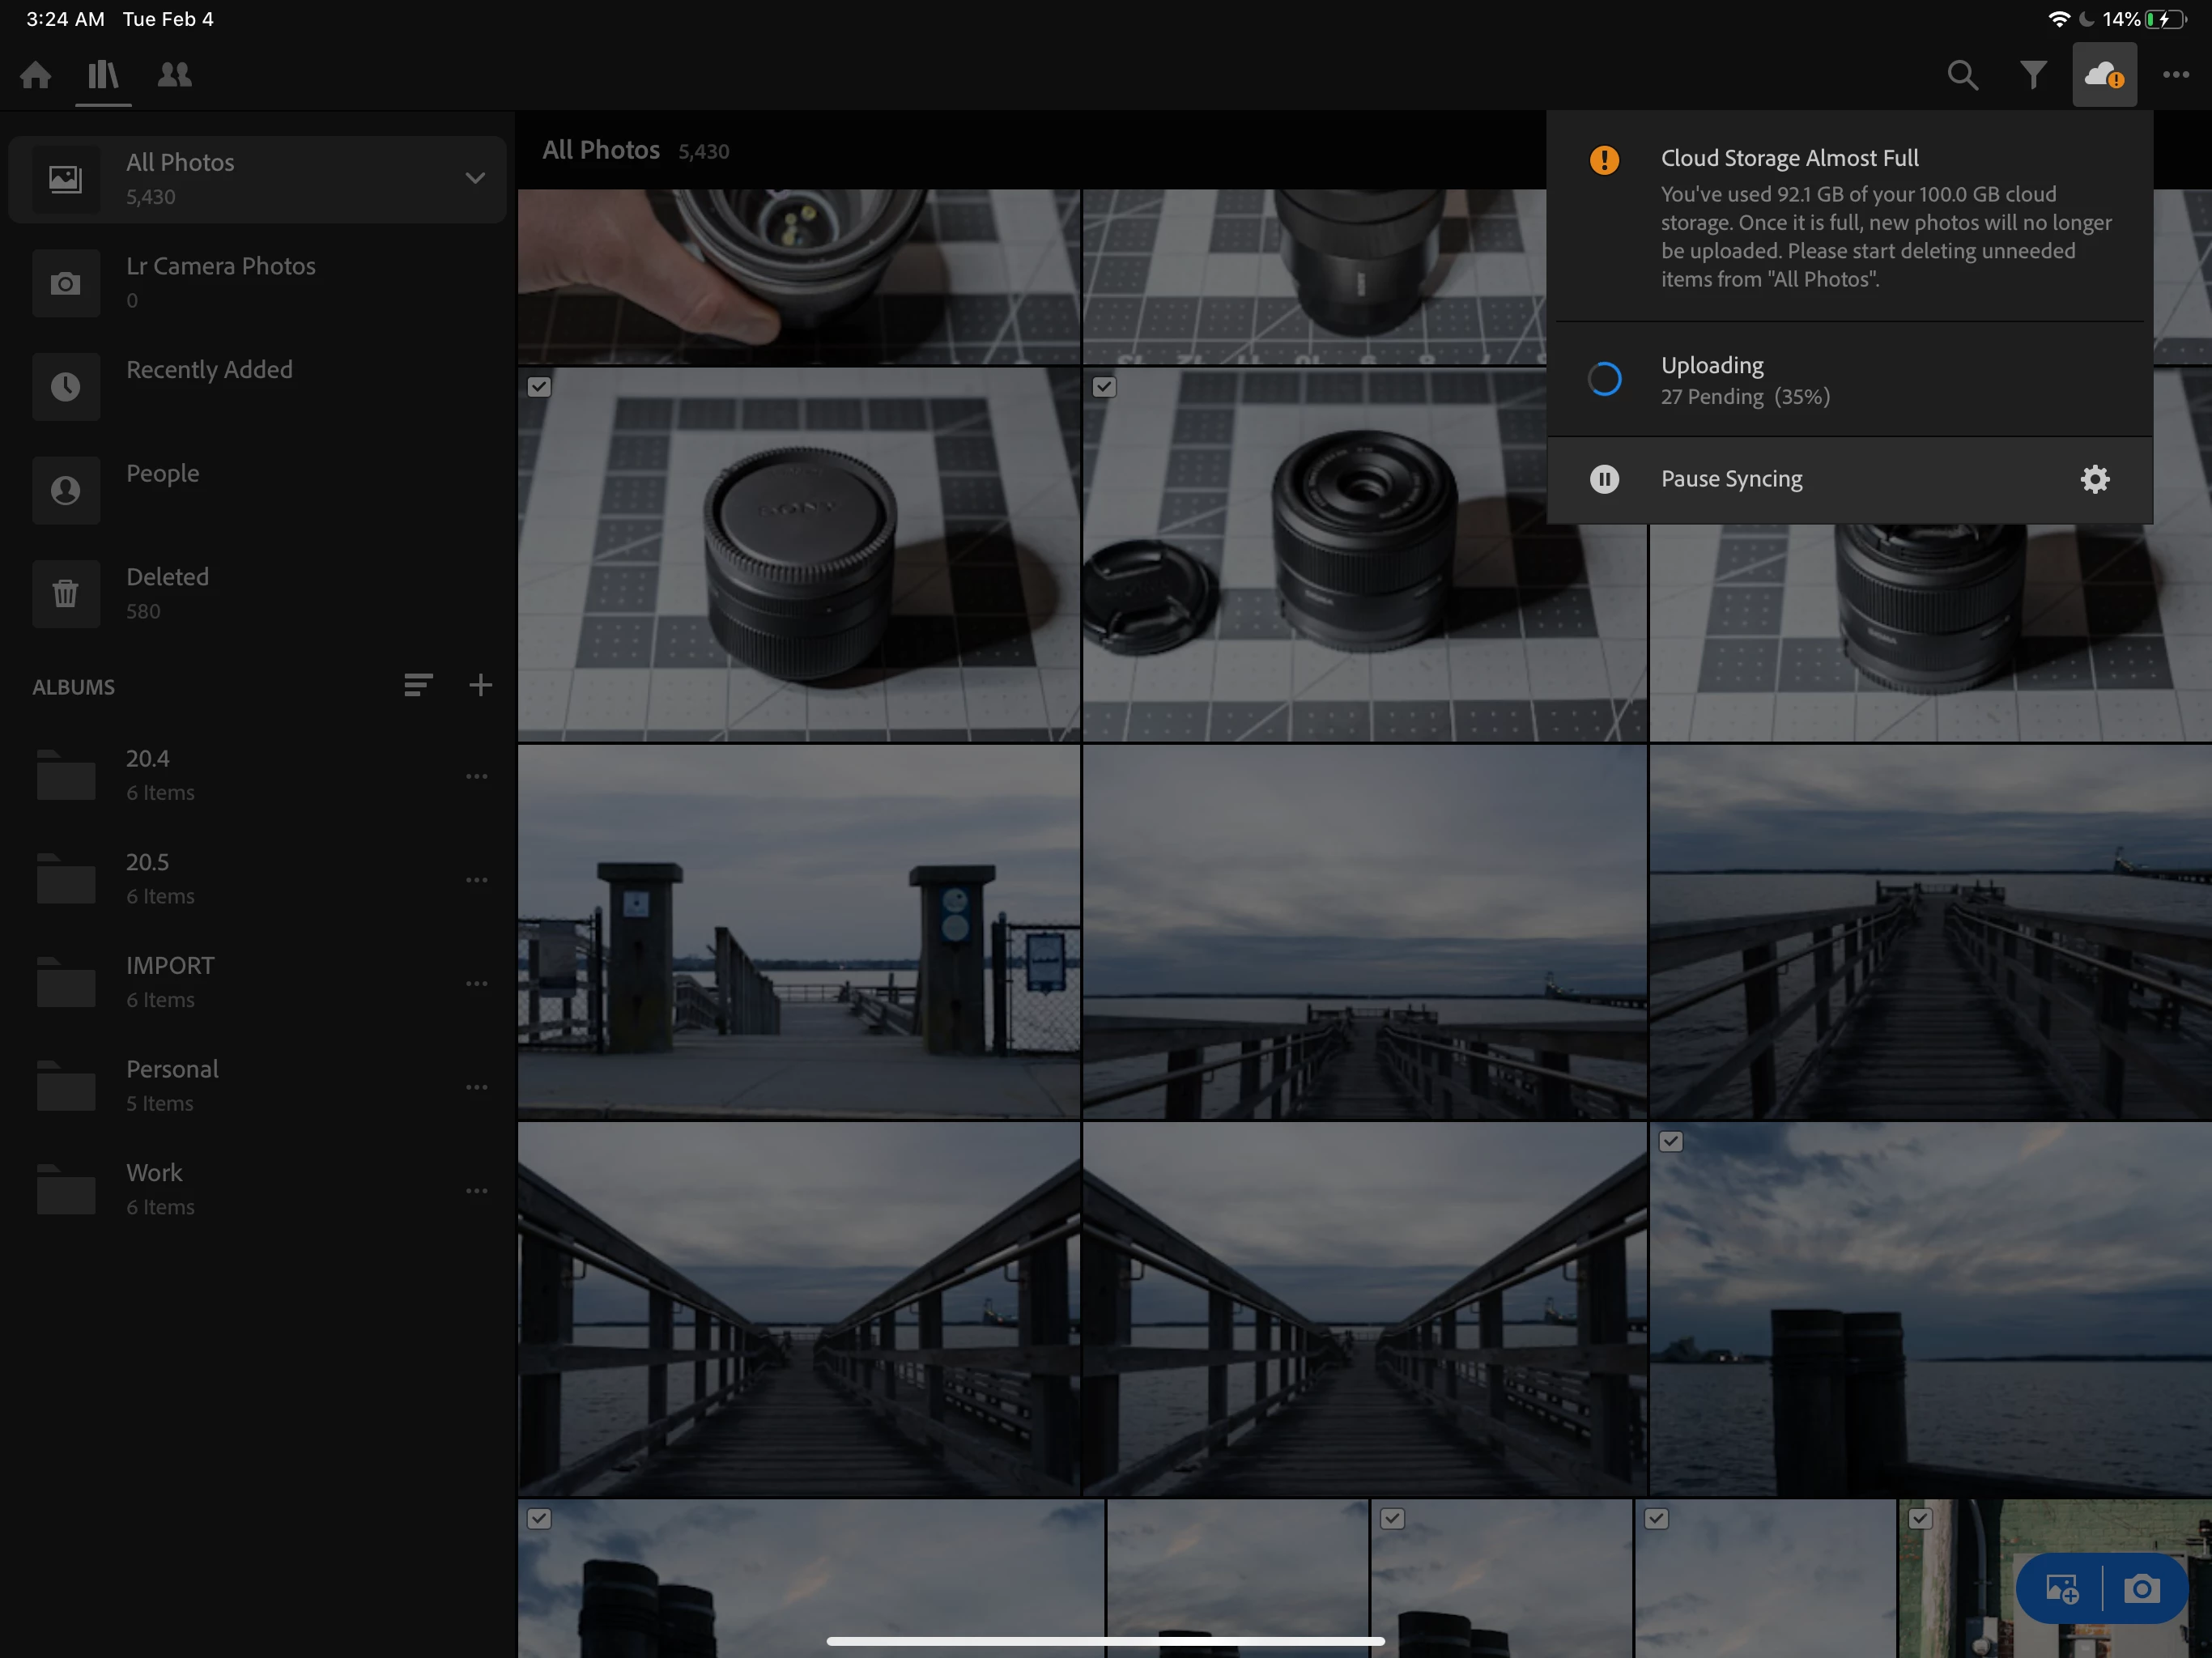This screenshot has width=2212, height=1658.
Task: Tap the cloud sync status icon
Action: (2104, 75)
